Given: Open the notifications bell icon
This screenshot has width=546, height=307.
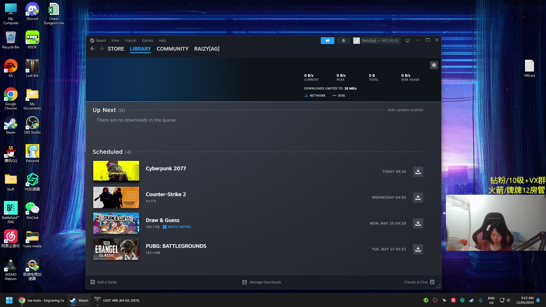Looking at the screenshot, I should pos(343,41).
